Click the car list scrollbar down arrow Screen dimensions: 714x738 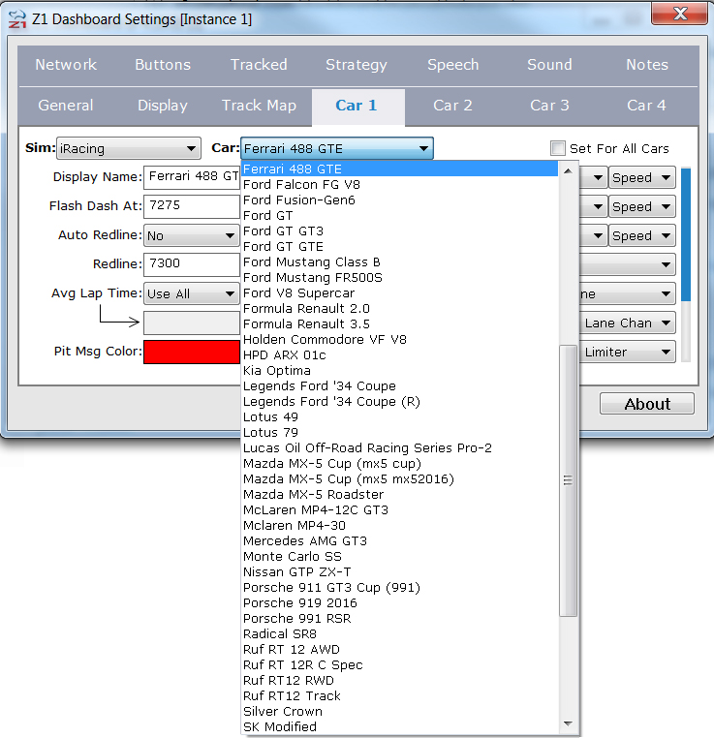[568, 723]
